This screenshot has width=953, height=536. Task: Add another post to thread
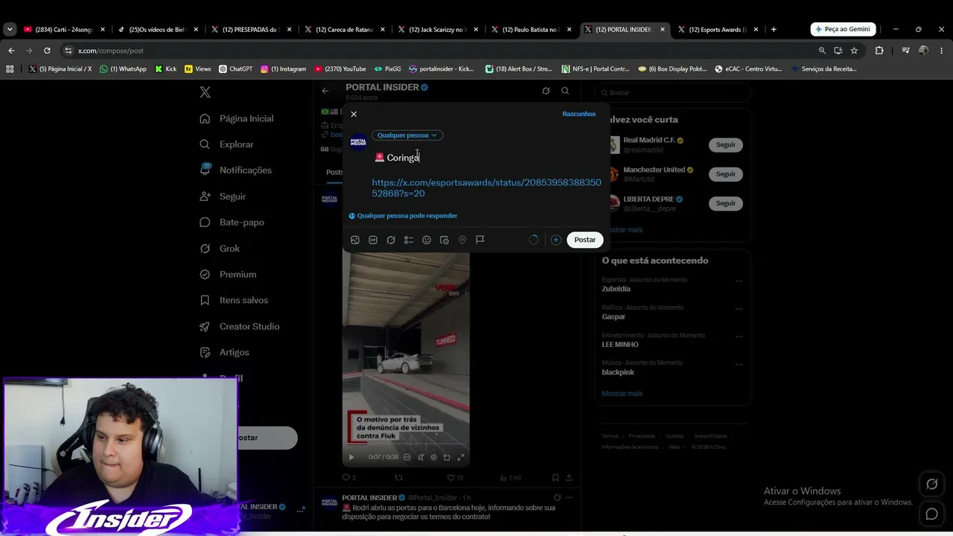556,240
